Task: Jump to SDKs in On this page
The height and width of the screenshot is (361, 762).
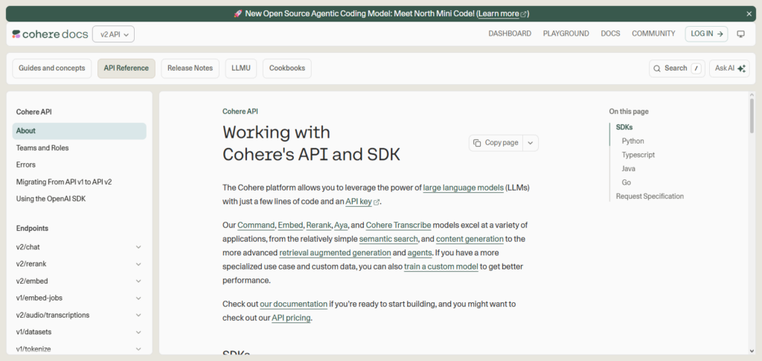Action: point(624,127)
